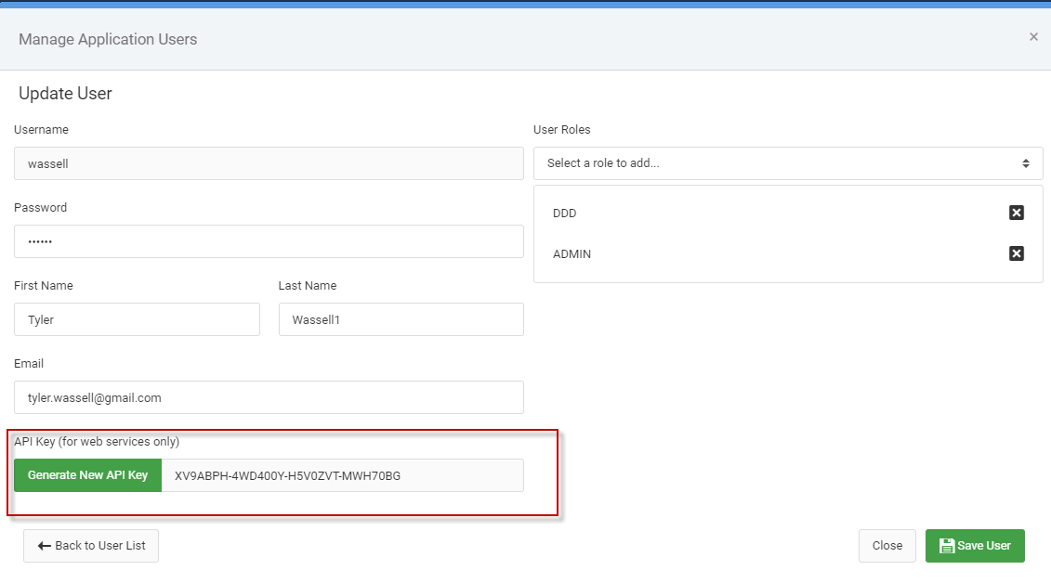Viewport: 1051px width, 583px height.
Task: Focus the Username field containing wassell
Action: [269, 163]
